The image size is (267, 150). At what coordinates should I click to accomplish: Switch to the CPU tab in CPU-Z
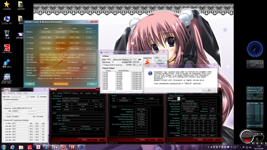click(54, 93)
